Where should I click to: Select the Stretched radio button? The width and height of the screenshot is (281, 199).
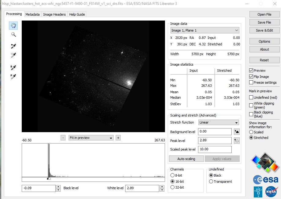pyautogui.click(x=251, y=138)
